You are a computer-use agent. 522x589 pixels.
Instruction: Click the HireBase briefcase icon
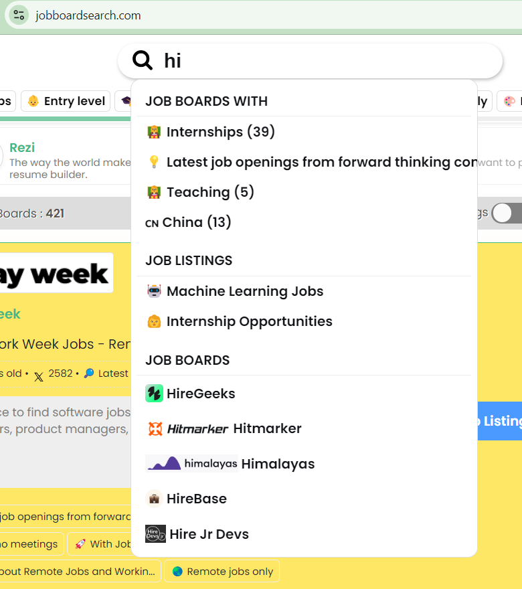pyautogui.click(x=154, y=499)
